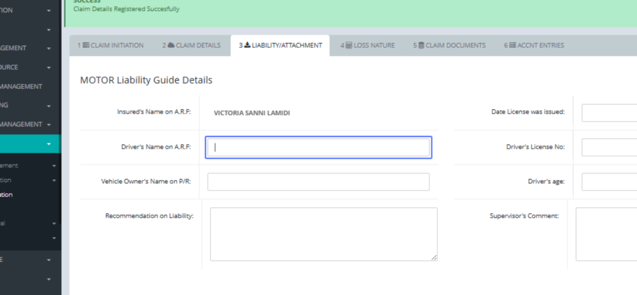Expand the sidebar item ending in 'OURCE'
Screen dimensions: 637x295
[49, 68]
